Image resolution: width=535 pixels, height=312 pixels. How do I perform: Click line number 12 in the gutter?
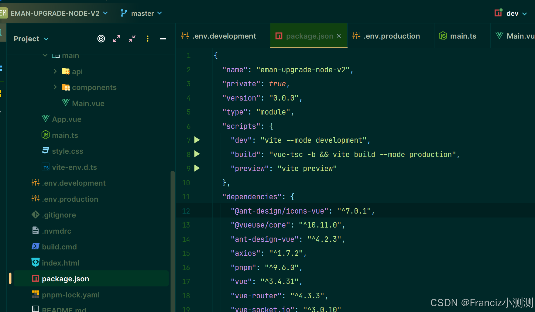pyautogui.click(x=186, y=211)
